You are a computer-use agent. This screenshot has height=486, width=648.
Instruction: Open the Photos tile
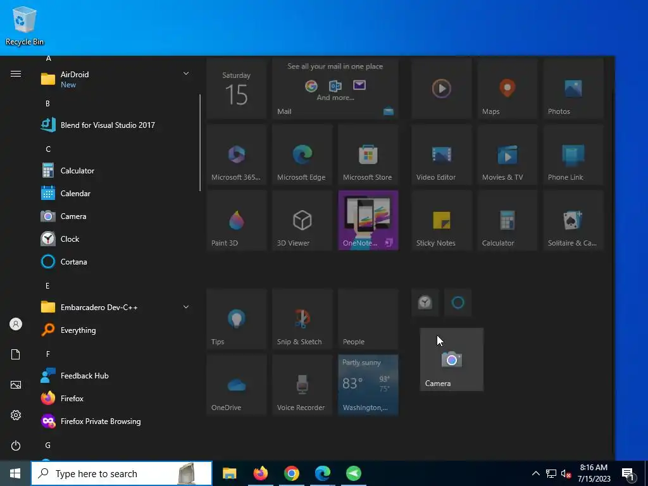tap(573, 89)
